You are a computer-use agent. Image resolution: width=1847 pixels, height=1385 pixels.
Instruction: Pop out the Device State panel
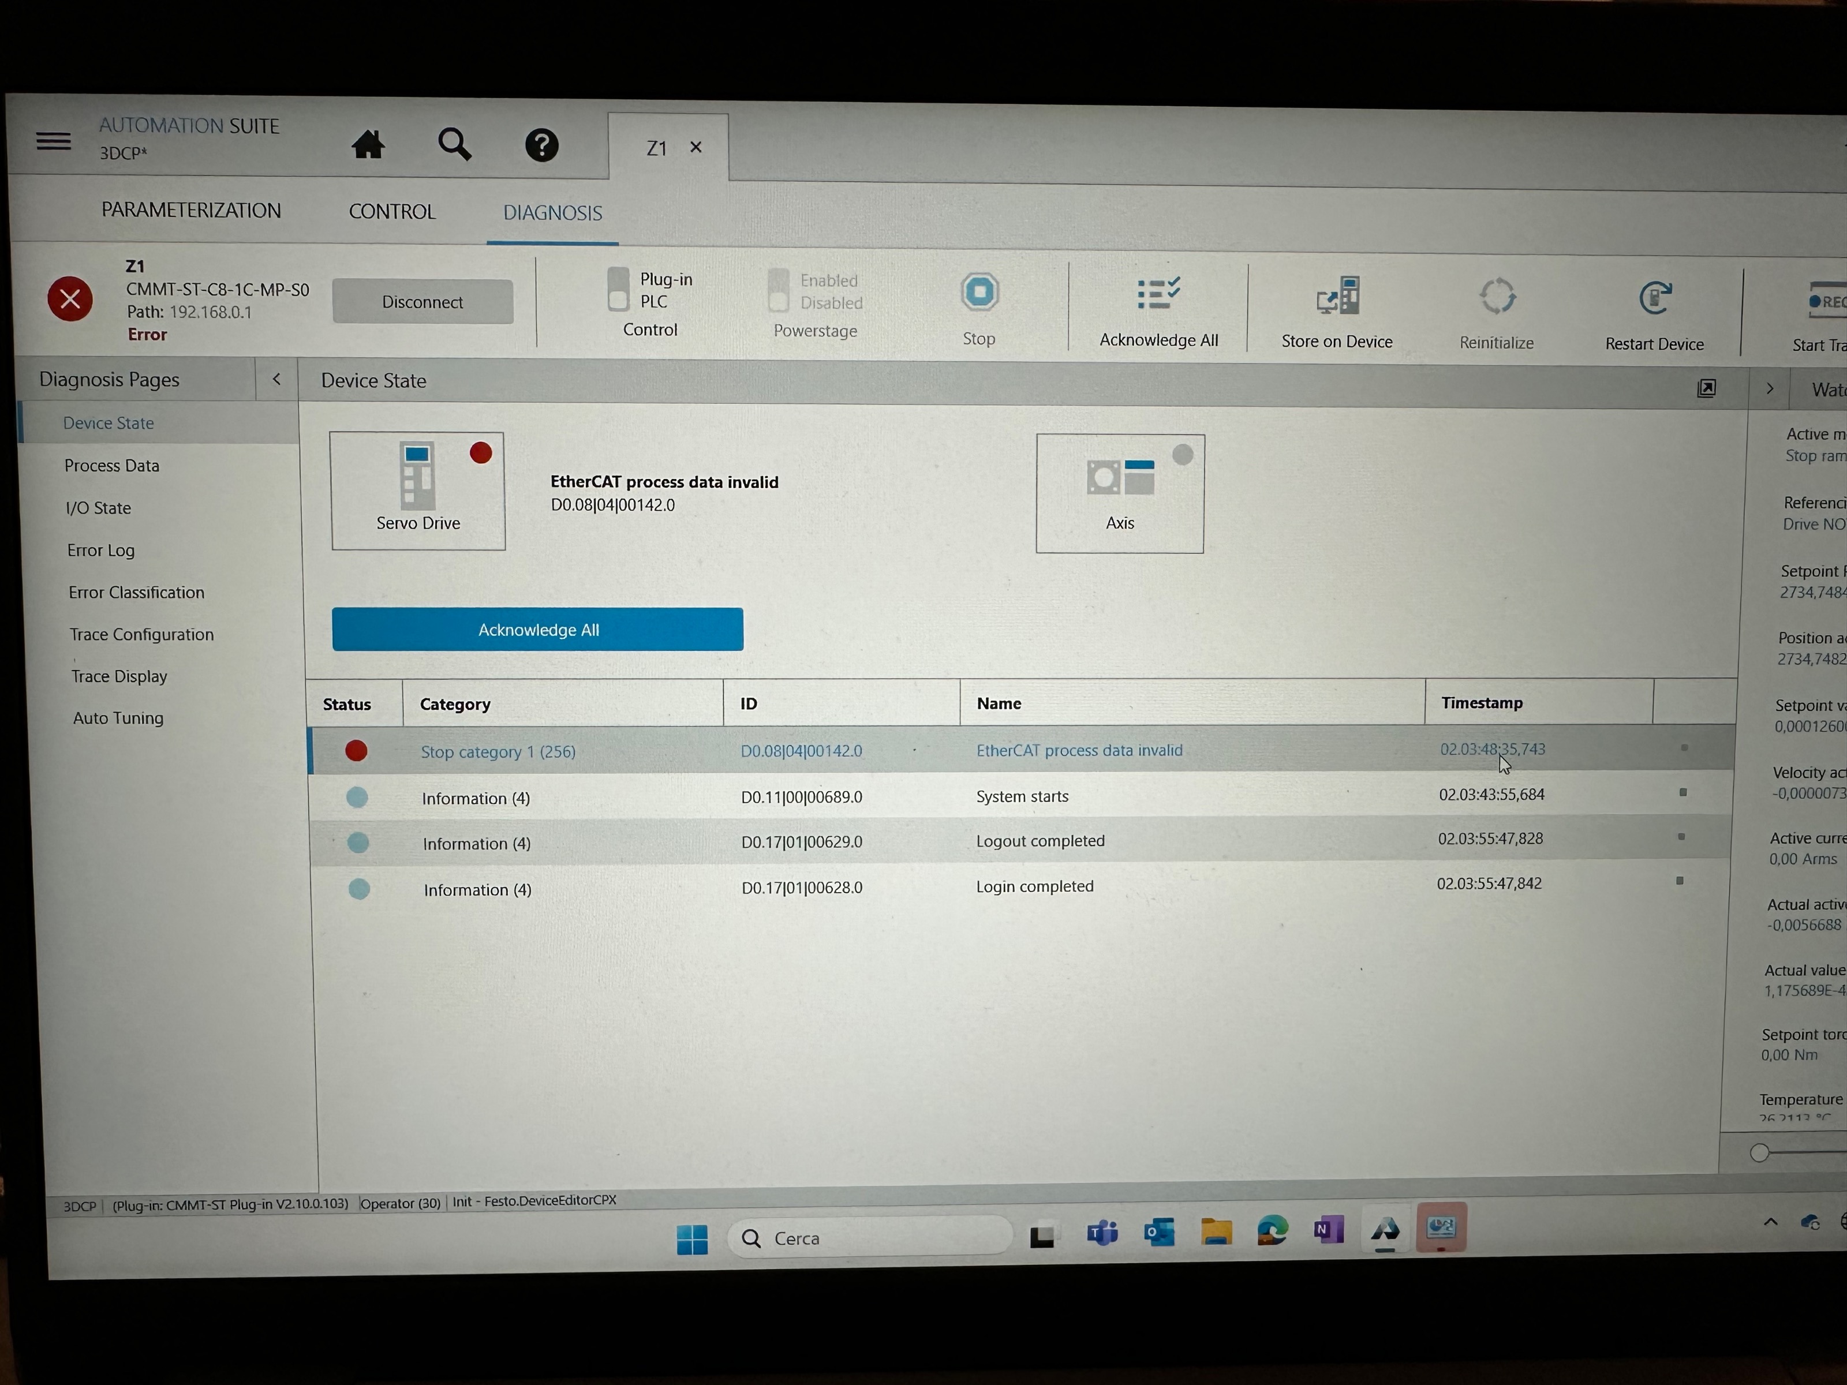[x=1707, y=388]
